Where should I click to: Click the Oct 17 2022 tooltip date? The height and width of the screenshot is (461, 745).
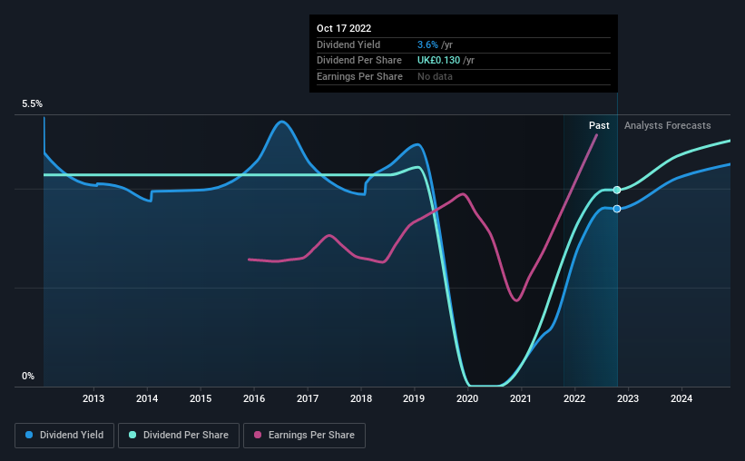(344, 28)
